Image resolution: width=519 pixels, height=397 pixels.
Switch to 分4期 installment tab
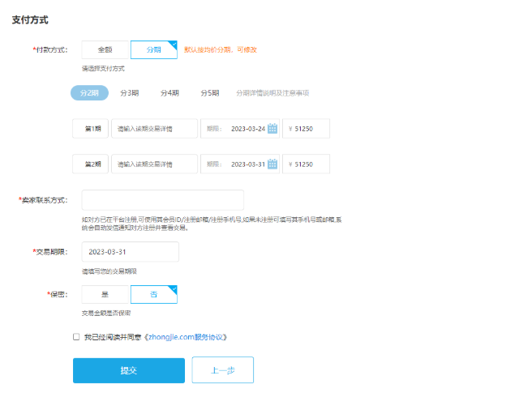point(169,93)
